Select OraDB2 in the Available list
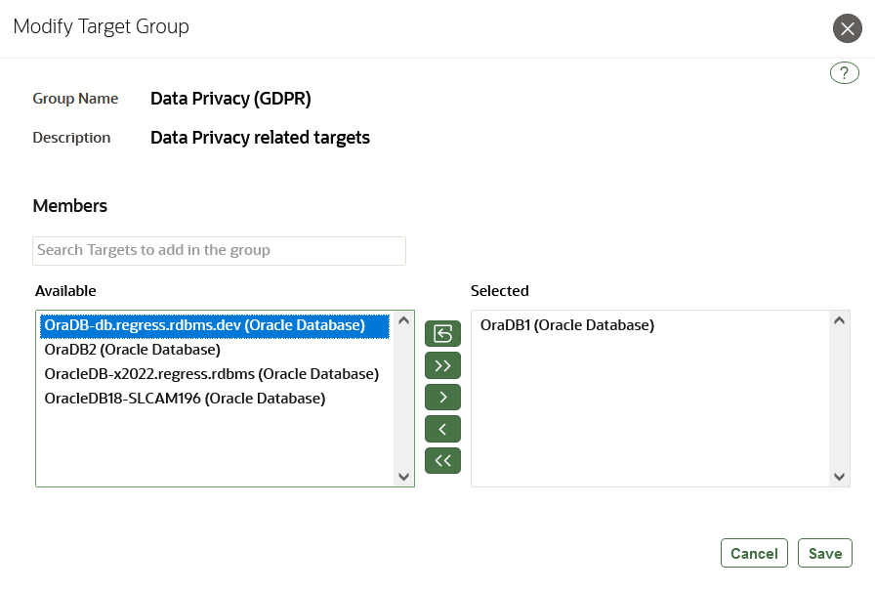875x591 pixels. pyautogui.click(x=133, y=349)
